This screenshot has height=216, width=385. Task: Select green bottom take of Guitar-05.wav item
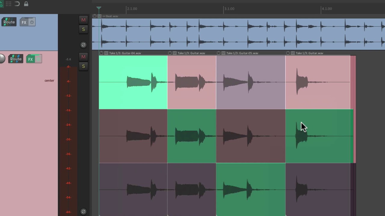(251, 190)
